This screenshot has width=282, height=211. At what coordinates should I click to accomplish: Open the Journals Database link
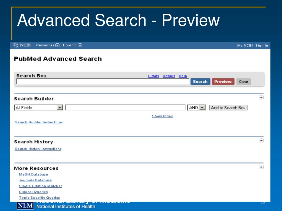(35, 180)
